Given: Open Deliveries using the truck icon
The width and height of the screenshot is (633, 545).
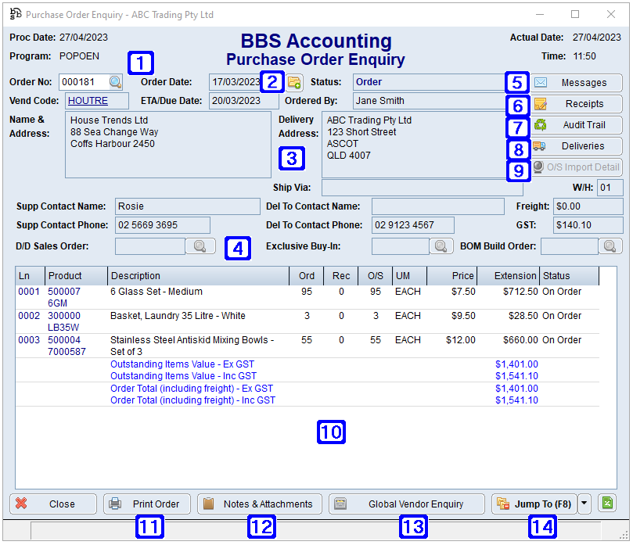Looking at the screenshot, I should 541,145.
